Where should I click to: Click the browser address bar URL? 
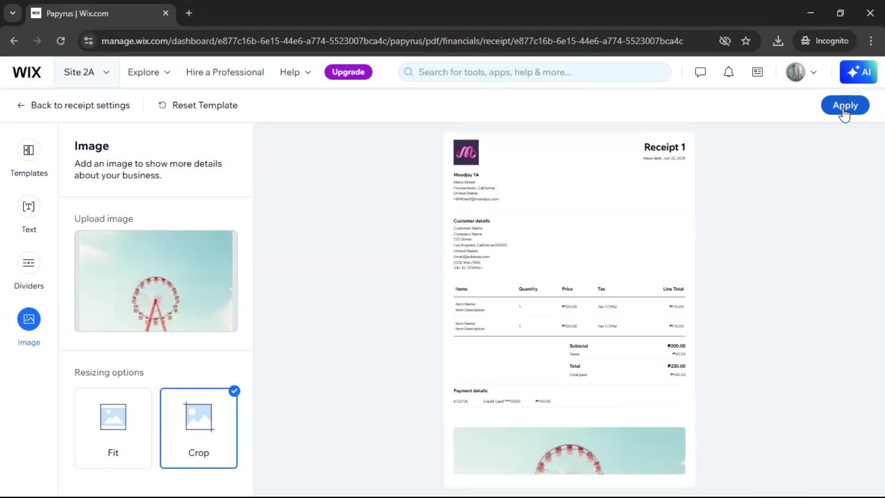coord(392,41)
